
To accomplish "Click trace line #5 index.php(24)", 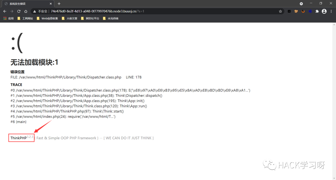I will (x=63, y=117).
